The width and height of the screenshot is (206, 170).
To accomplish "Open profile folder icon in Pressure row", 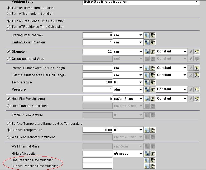I will [x=197, y=90].
